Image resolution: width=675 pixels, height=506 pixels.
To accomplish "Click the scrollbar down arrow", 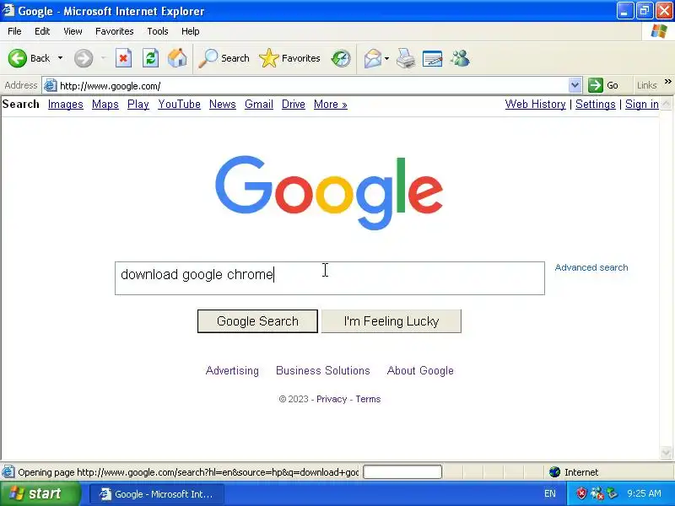I will pos(666,452).
